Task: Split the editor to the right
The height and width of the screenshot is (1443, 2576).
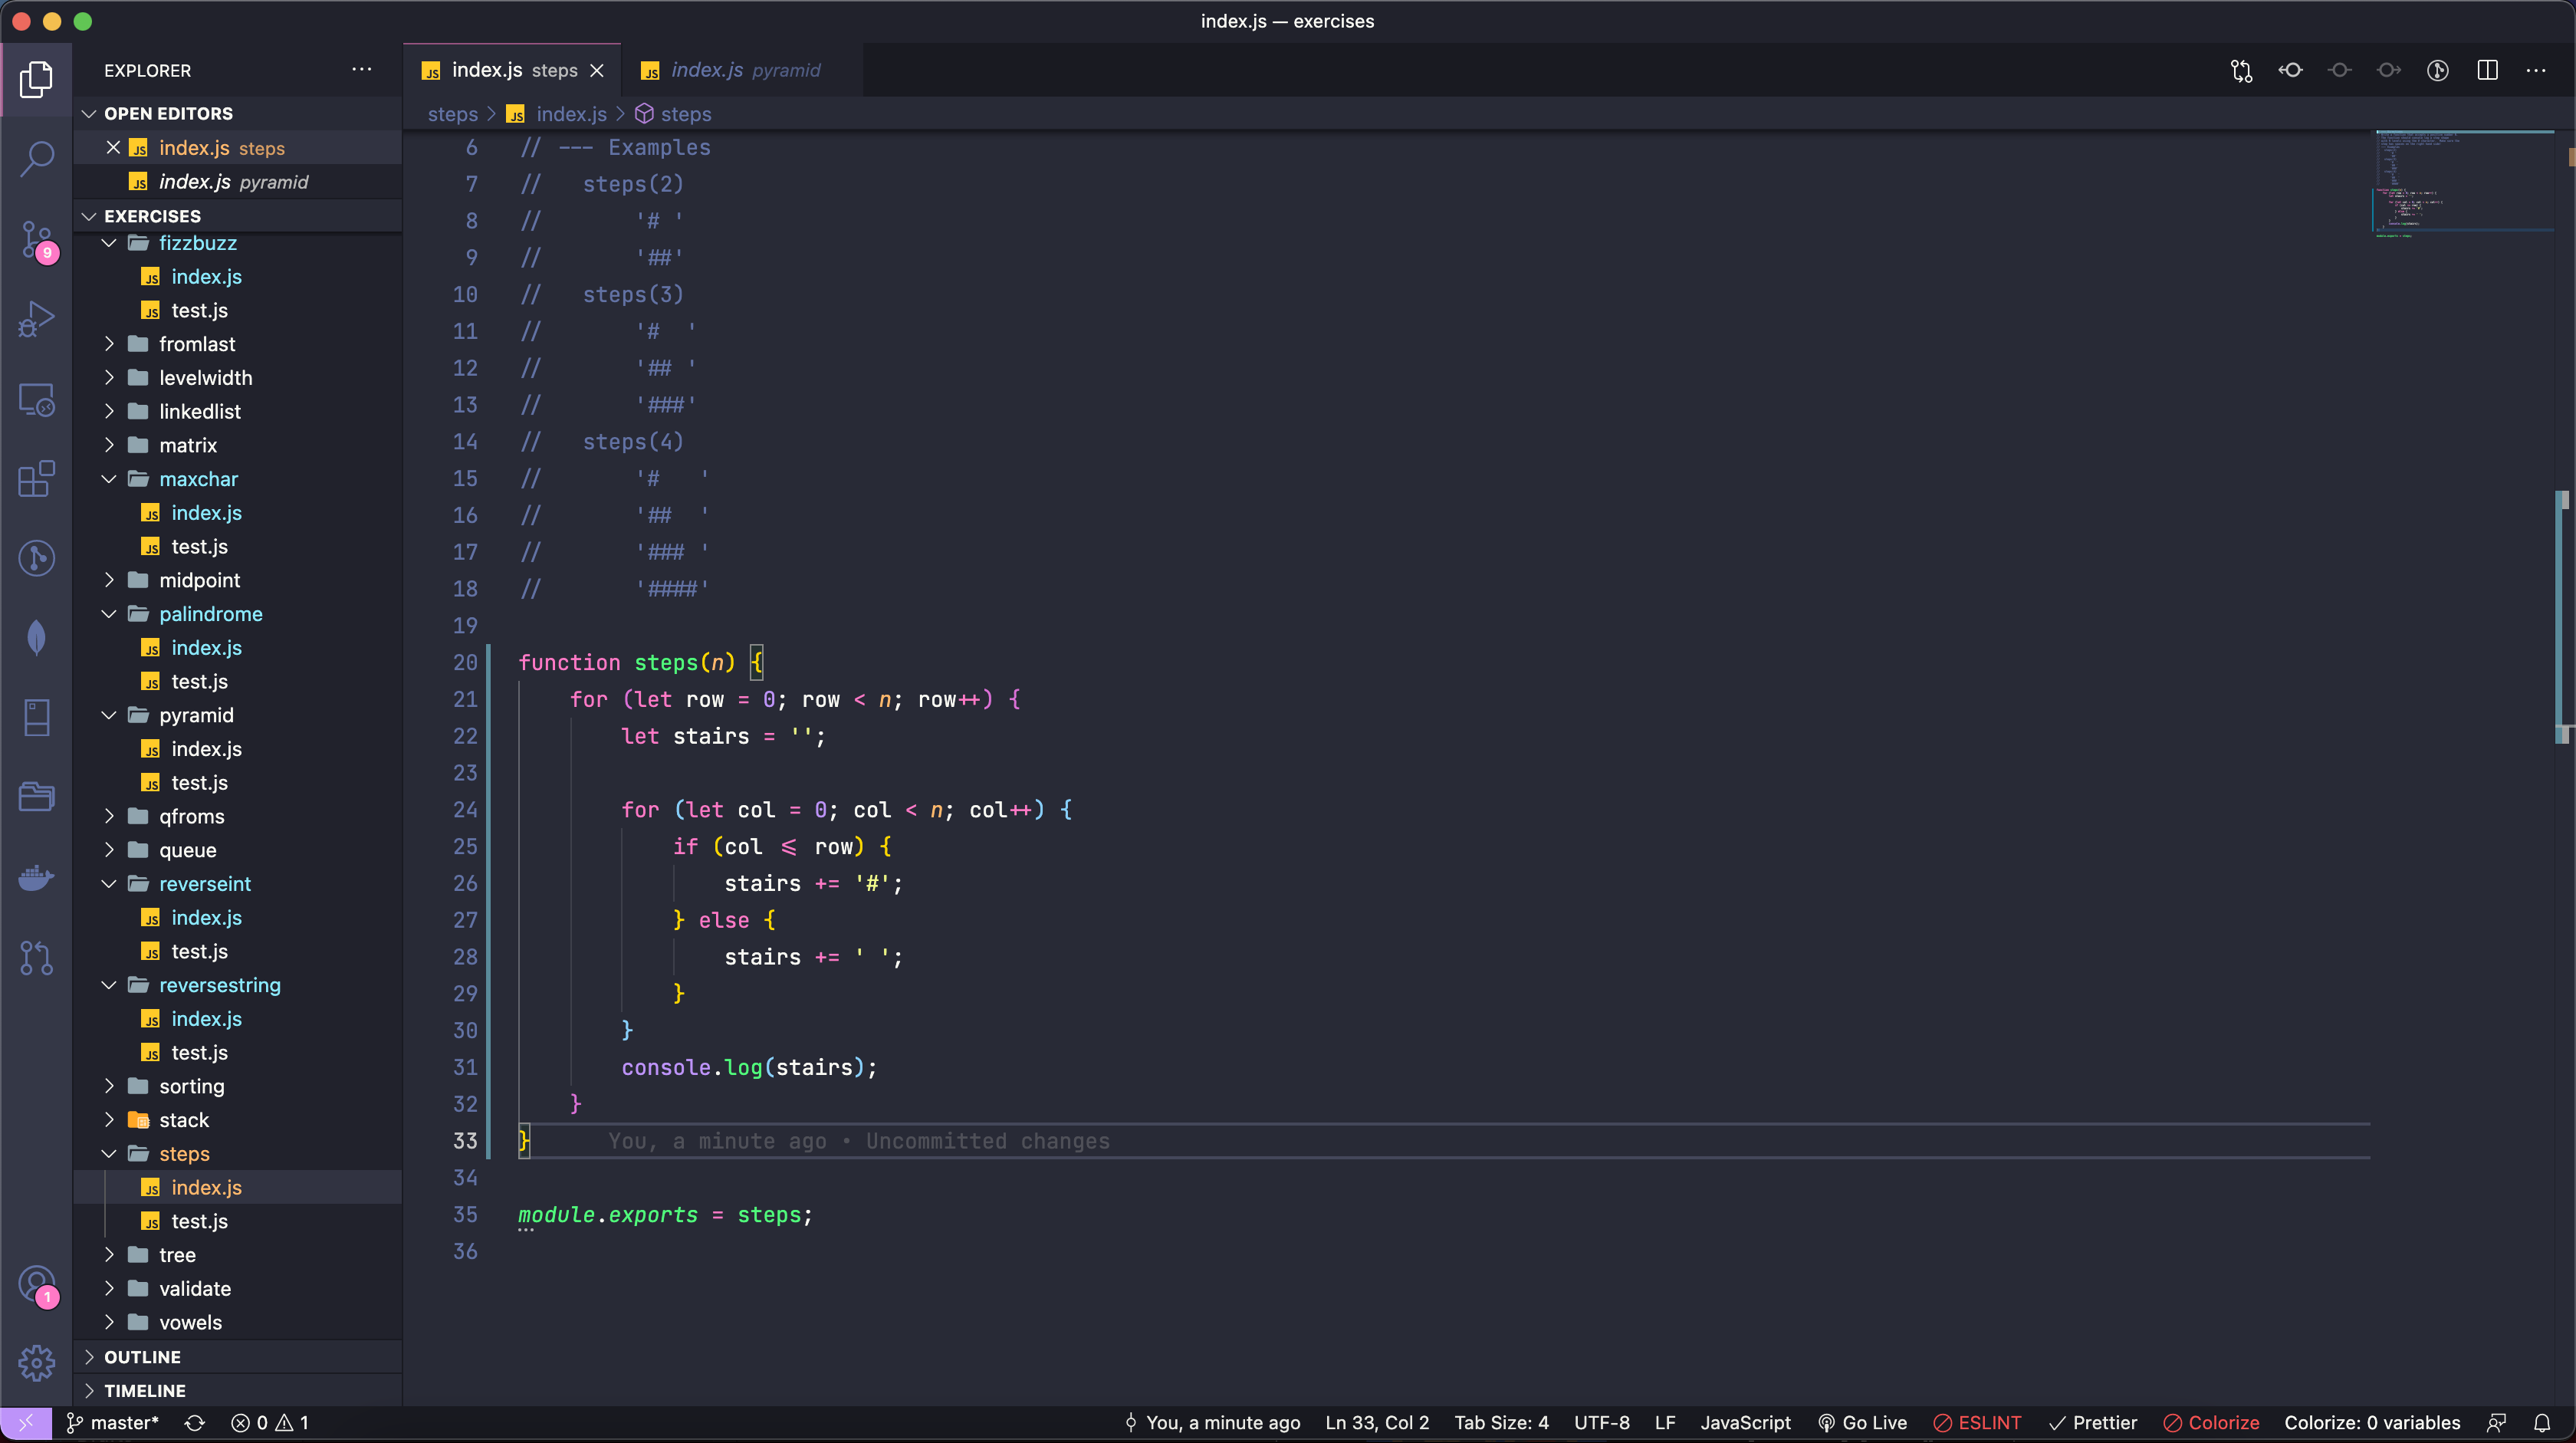Action: tap(2488, 70)
